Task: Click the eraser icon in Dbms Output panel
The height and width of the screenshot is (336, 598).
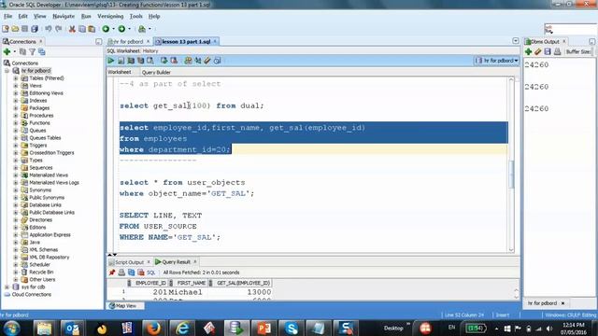Action: tap(538, 52)
